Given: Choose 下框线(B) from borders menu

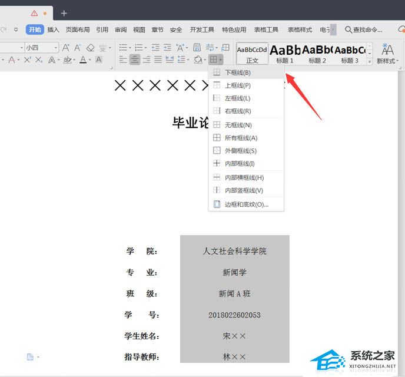Looking at the screenshot, I should 245,72.
